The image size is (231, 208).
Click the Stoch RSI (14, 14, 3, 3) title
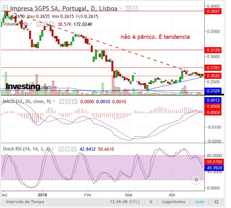pyautogui.click(x=26, y=149)
